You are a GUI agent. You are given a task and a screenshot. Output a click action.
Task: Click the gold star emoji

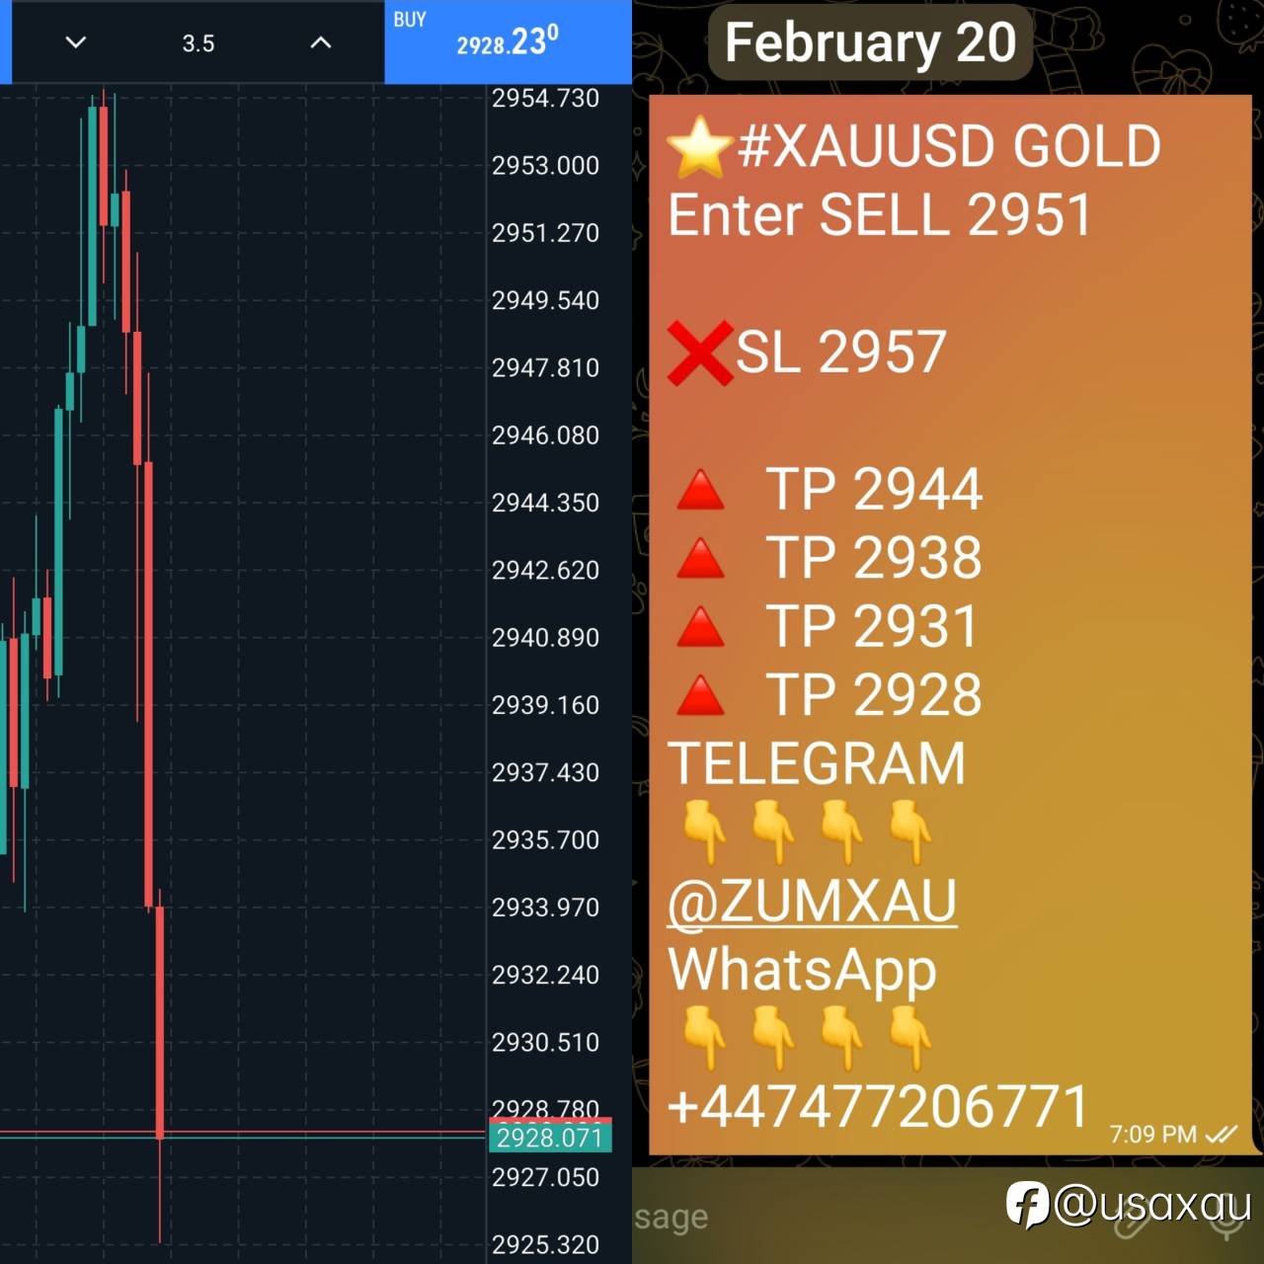pos(699,147)
